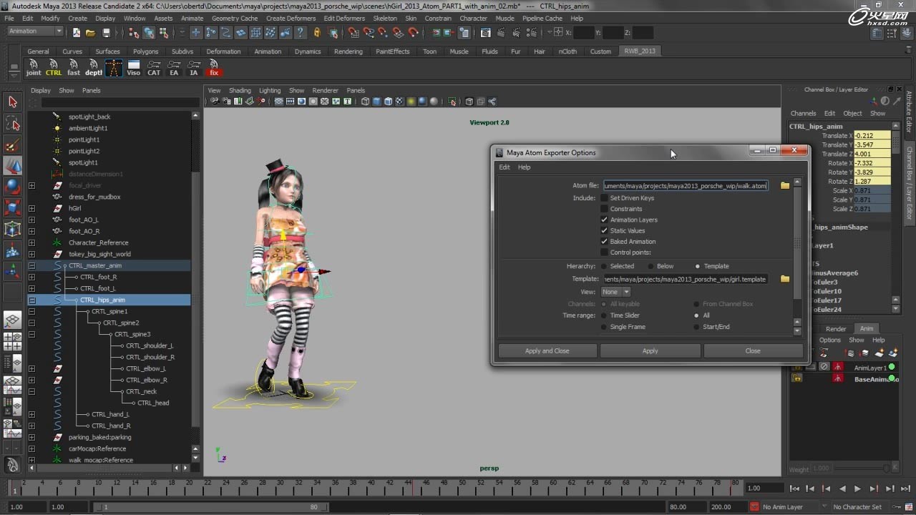Browse for Template file with folder icon
The image size is (916, 515).
coord(785,279)
